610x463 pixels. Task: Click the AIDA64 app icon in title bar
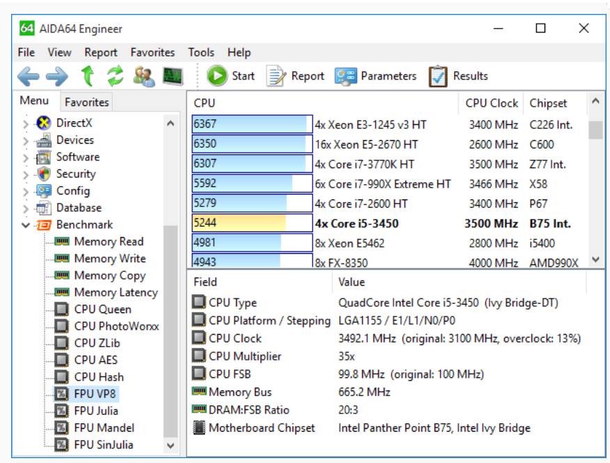coord(27,29)
